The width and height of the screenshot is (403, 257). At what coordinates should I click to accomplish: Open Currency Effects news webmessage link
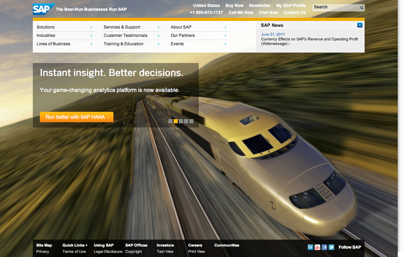coord(309,41)
